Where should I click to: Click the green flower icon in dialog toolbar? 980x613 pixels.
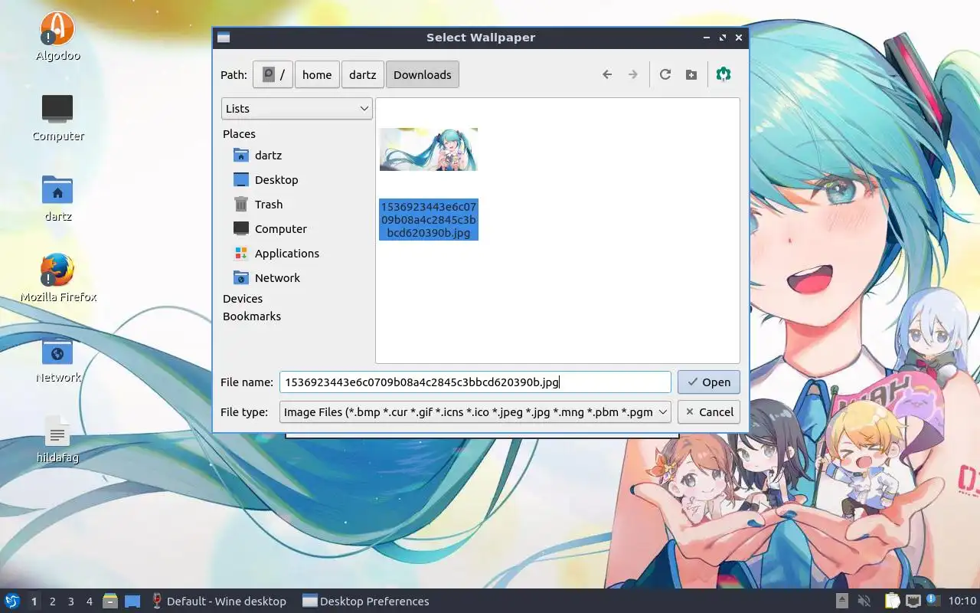pyautogui.click(x=724, y=74)
